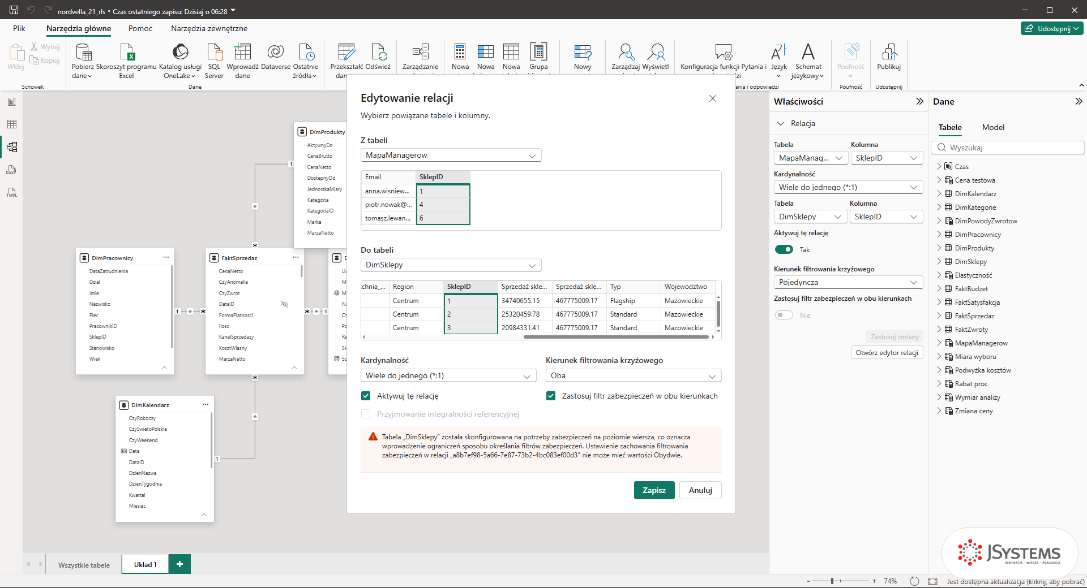Collapse the Dane pane

pos(1079,101)
